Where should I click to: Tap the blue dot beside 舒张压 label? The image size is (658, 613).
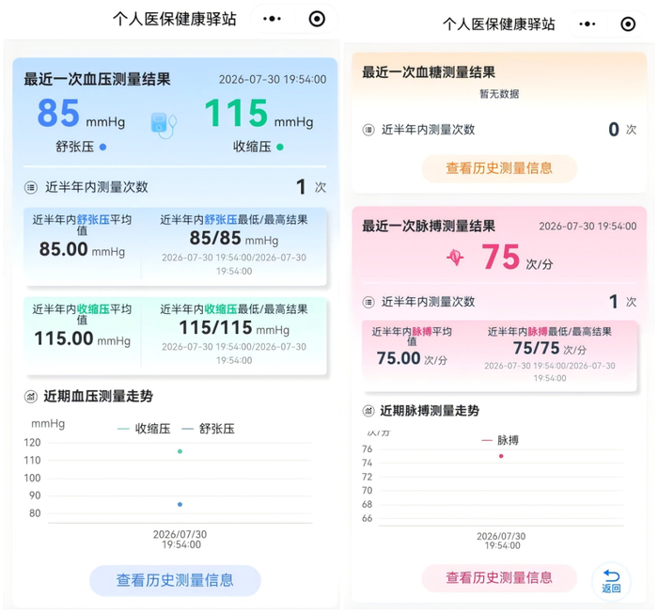pos(102,147)
